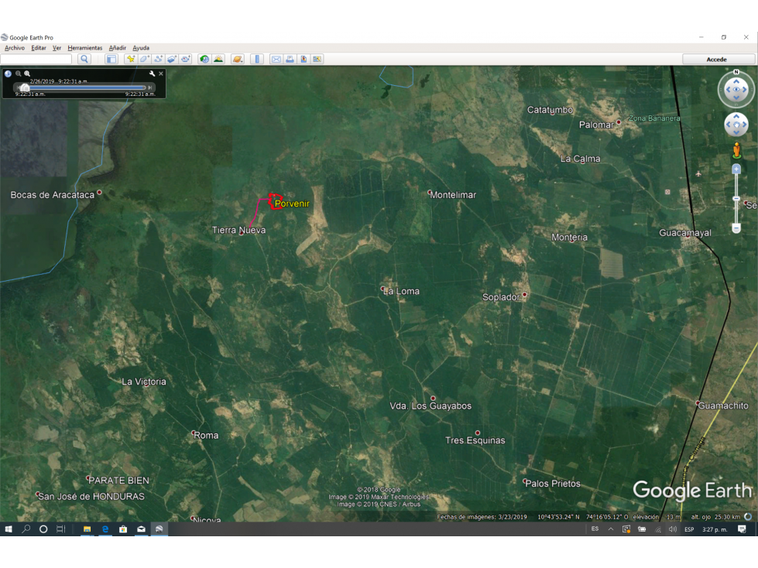Click the volume speaker tray icon

tap(672, 529)
